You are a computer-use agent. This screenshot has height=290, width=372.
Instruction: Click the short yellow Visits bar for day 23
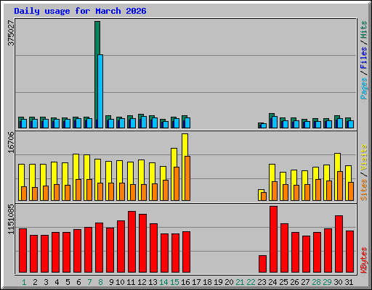pyautogui.click(x=260, y=195)
